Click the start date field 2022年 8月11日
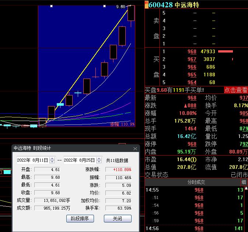This screenshot has width=248, height=232. 32,160
